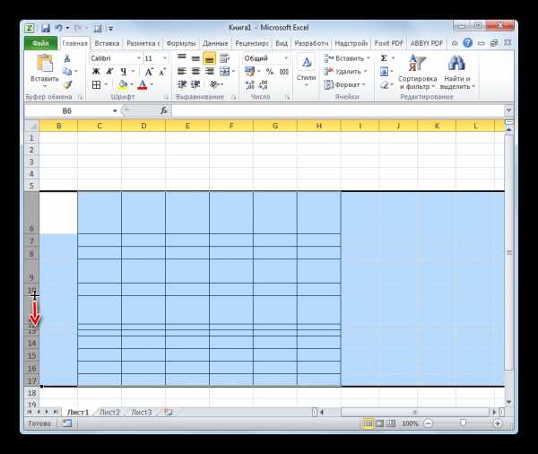
Task: Apply percent style
Action: (270, 72)
